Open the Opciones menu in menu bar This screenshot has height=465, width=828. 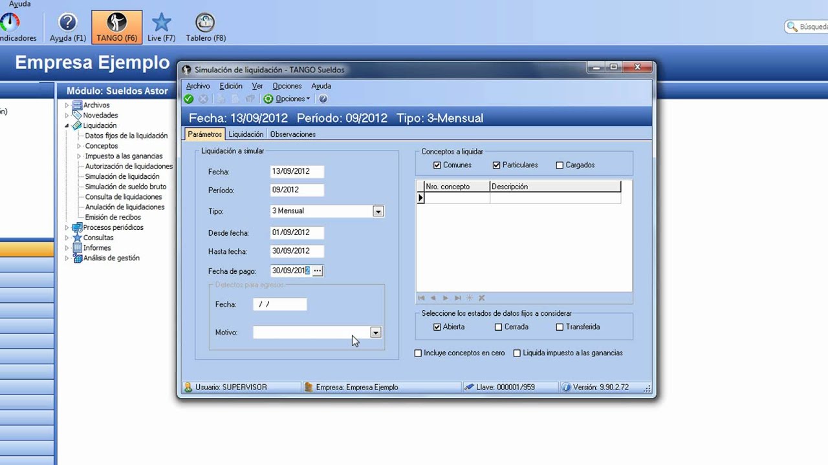[x=287, y=86]
